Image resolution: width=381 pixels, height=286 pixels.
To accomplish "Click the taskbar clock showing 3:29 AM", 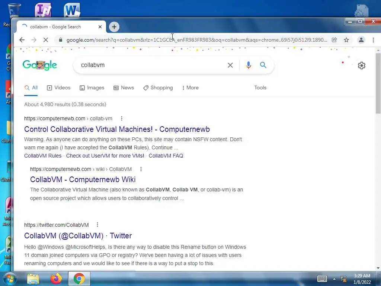I will click(x=362, y=279).
